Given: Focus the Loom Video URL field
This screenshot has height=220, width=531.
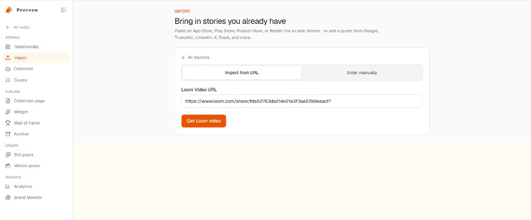Looking at the screenshot, I should click(x=302, y=101).
